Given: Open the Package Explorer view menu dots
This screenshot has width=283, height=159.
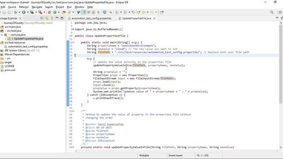Looking at the screenshot, I should pyautogui.click(x=52, y=18).
